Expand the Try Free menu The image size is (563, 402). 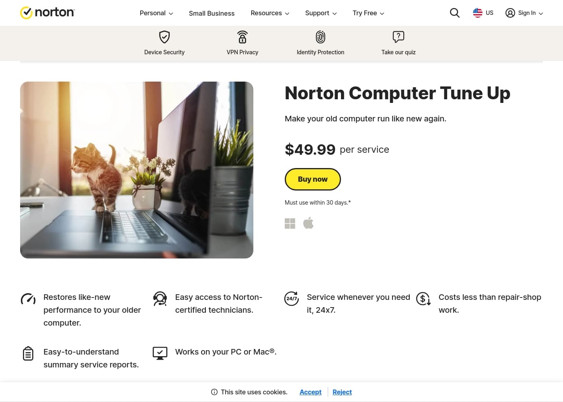click(x=368, y=13)
